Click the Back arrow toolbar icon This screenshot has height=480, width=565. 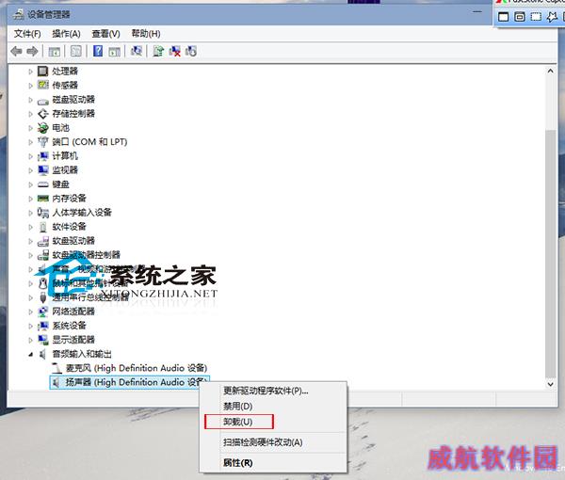tap(16, 52)
